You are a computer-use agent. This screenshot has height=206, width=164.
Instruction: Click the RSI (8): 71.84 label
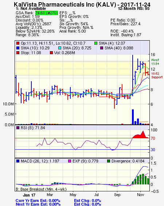[x=33, y=128]
